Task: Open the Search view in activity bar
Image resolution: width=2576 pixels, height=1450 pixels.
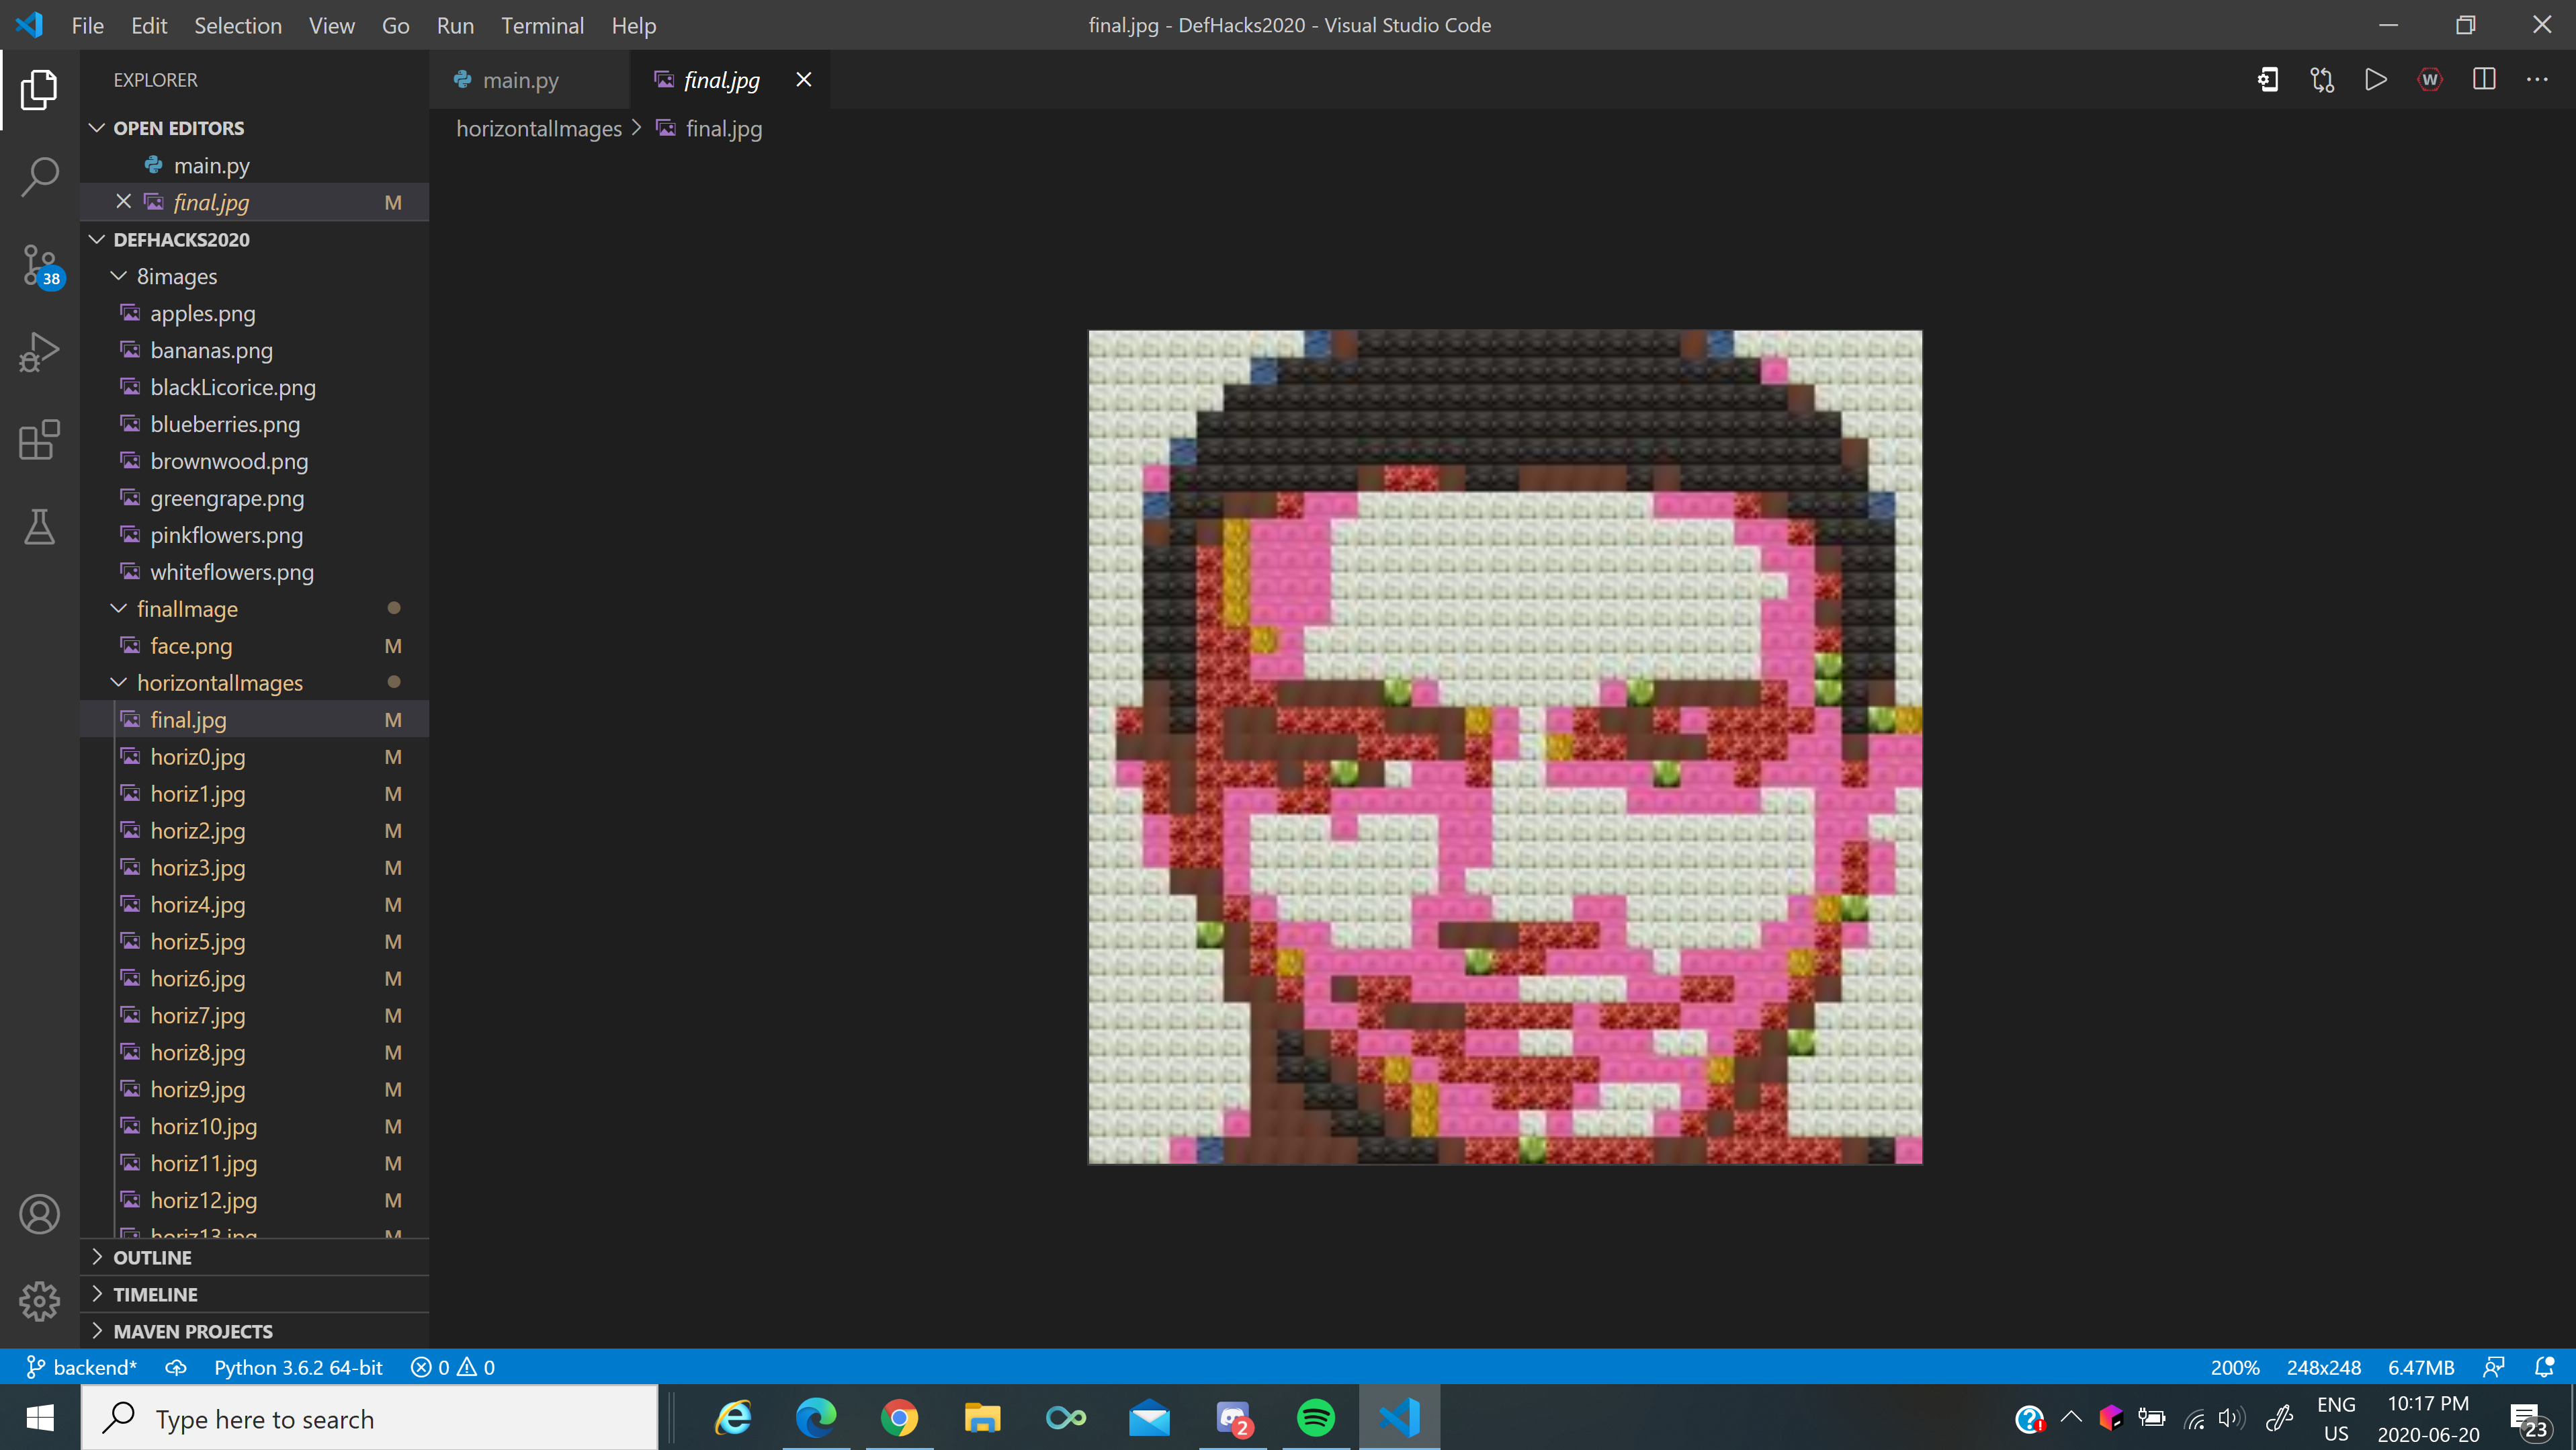Action: tap(39, 176)
